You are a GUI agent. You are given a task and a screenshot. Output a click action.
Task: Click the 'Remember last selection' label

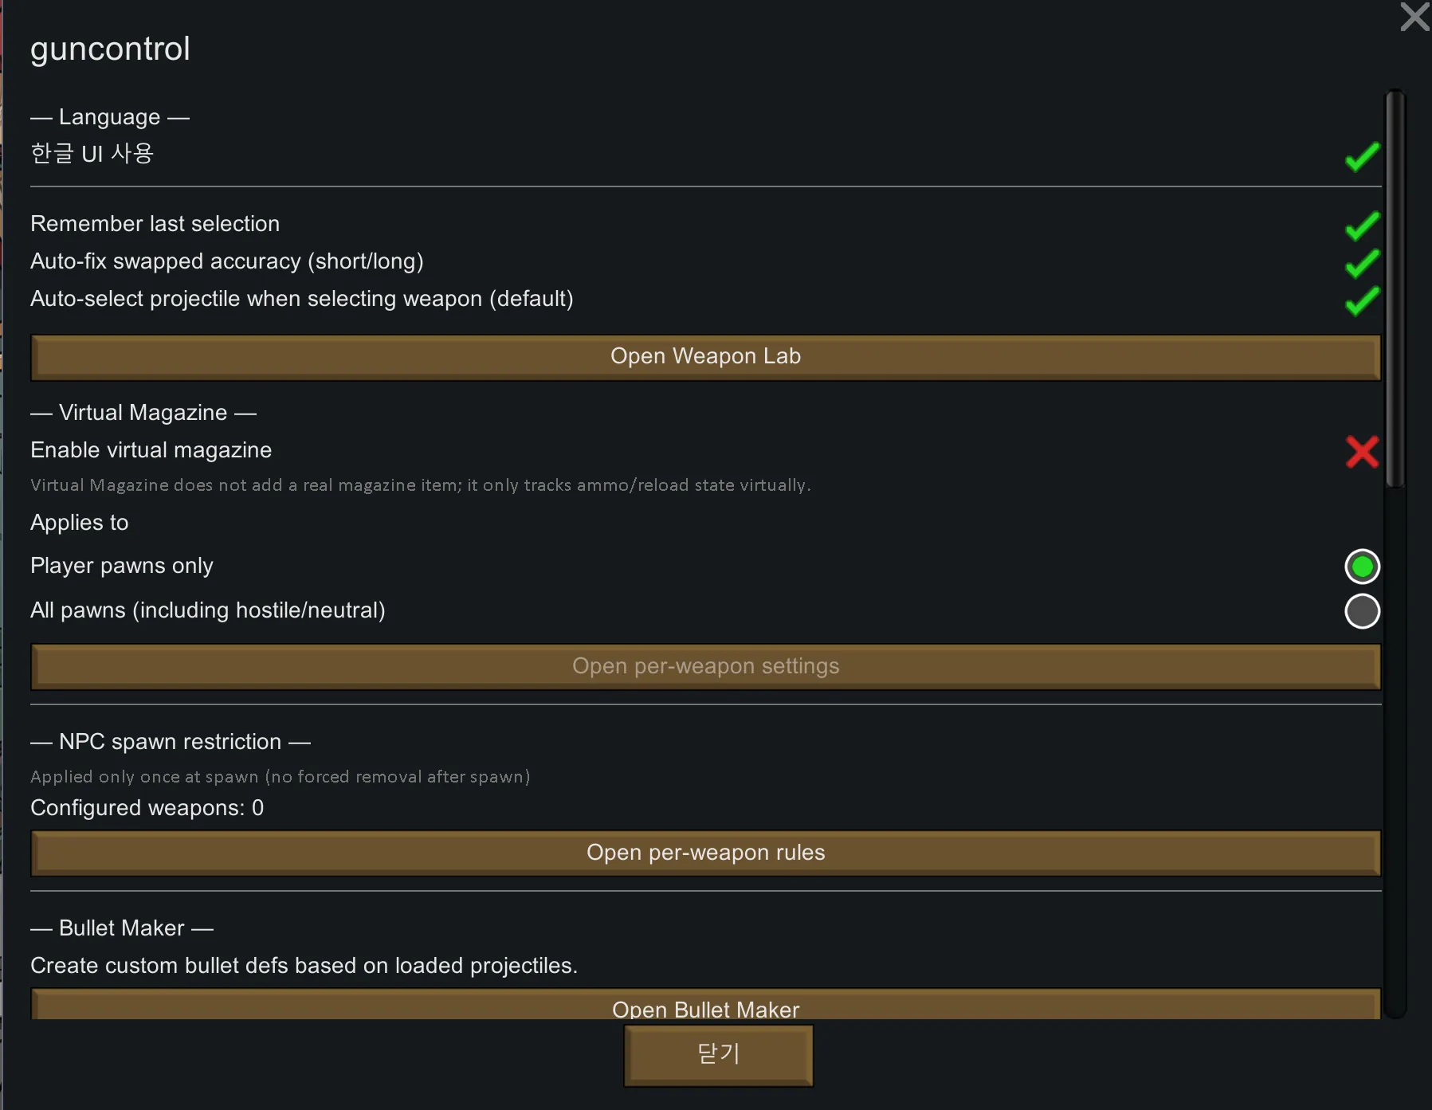155,224
